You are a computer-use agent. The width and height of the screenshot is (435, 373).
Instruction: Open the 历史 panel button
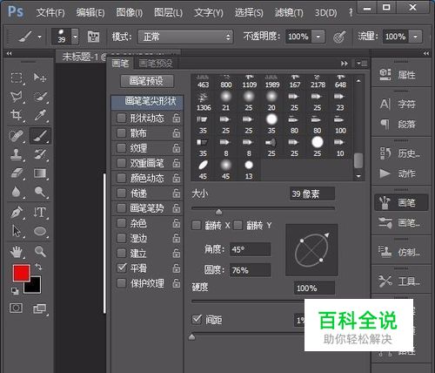[400, 153]
